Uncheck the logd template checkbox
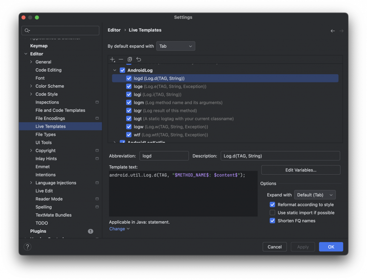 click(x=129, y=78)
